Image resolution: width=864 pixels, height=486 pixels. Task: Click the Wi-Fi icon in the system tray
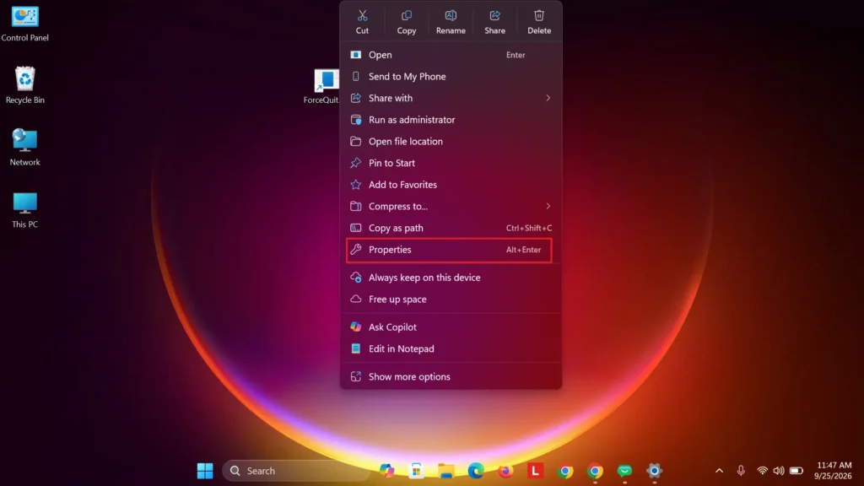pyautogui.click(x=762, y=471)
